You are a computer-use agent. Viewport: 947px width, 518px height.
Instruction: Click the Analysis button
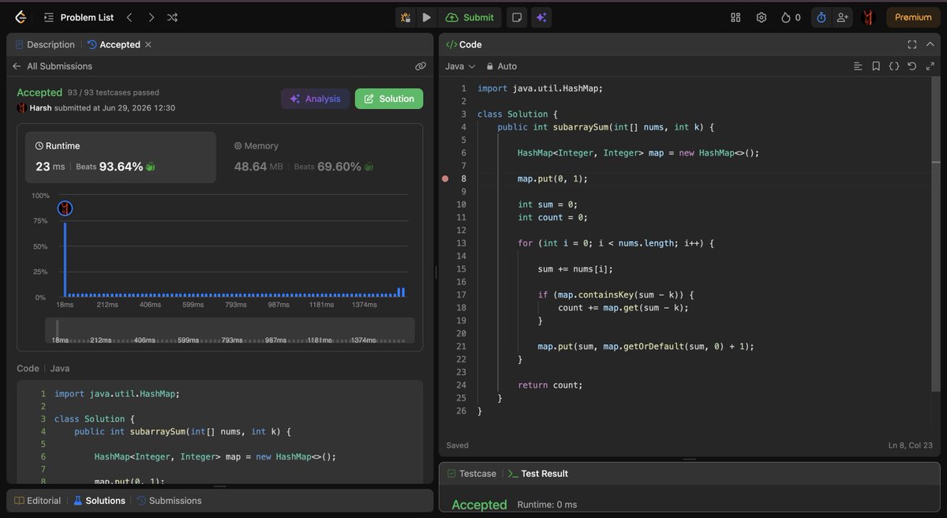click(315, 99)
